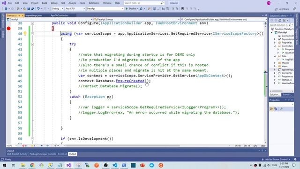This screenshot has width=300, height=169.
Task: Collapse the Configure method at line 38
Action: [32, 23]
